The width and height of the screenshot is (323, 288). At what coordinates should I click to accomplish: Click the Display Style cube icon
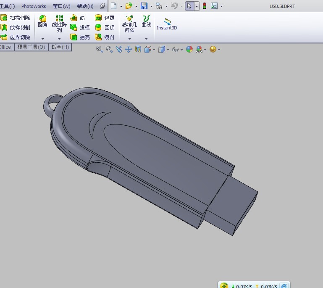pos(162,49)
